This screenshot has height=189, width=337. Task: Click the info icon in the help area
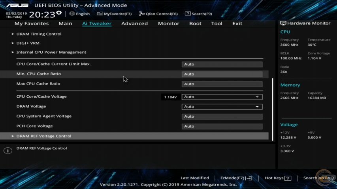[8, 150]
